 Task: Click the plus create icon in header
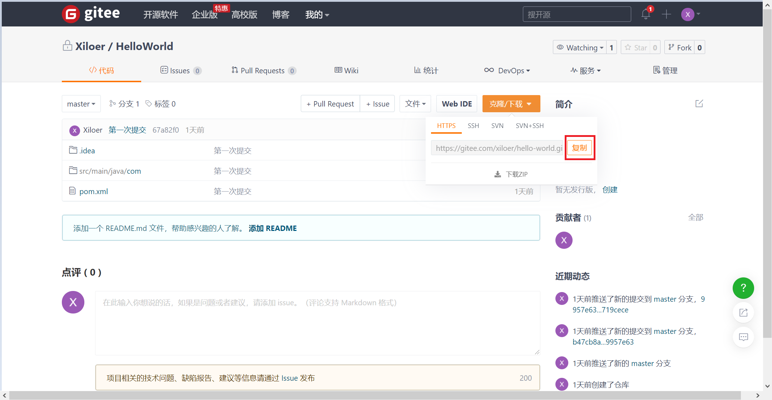(x=666, y=14)
